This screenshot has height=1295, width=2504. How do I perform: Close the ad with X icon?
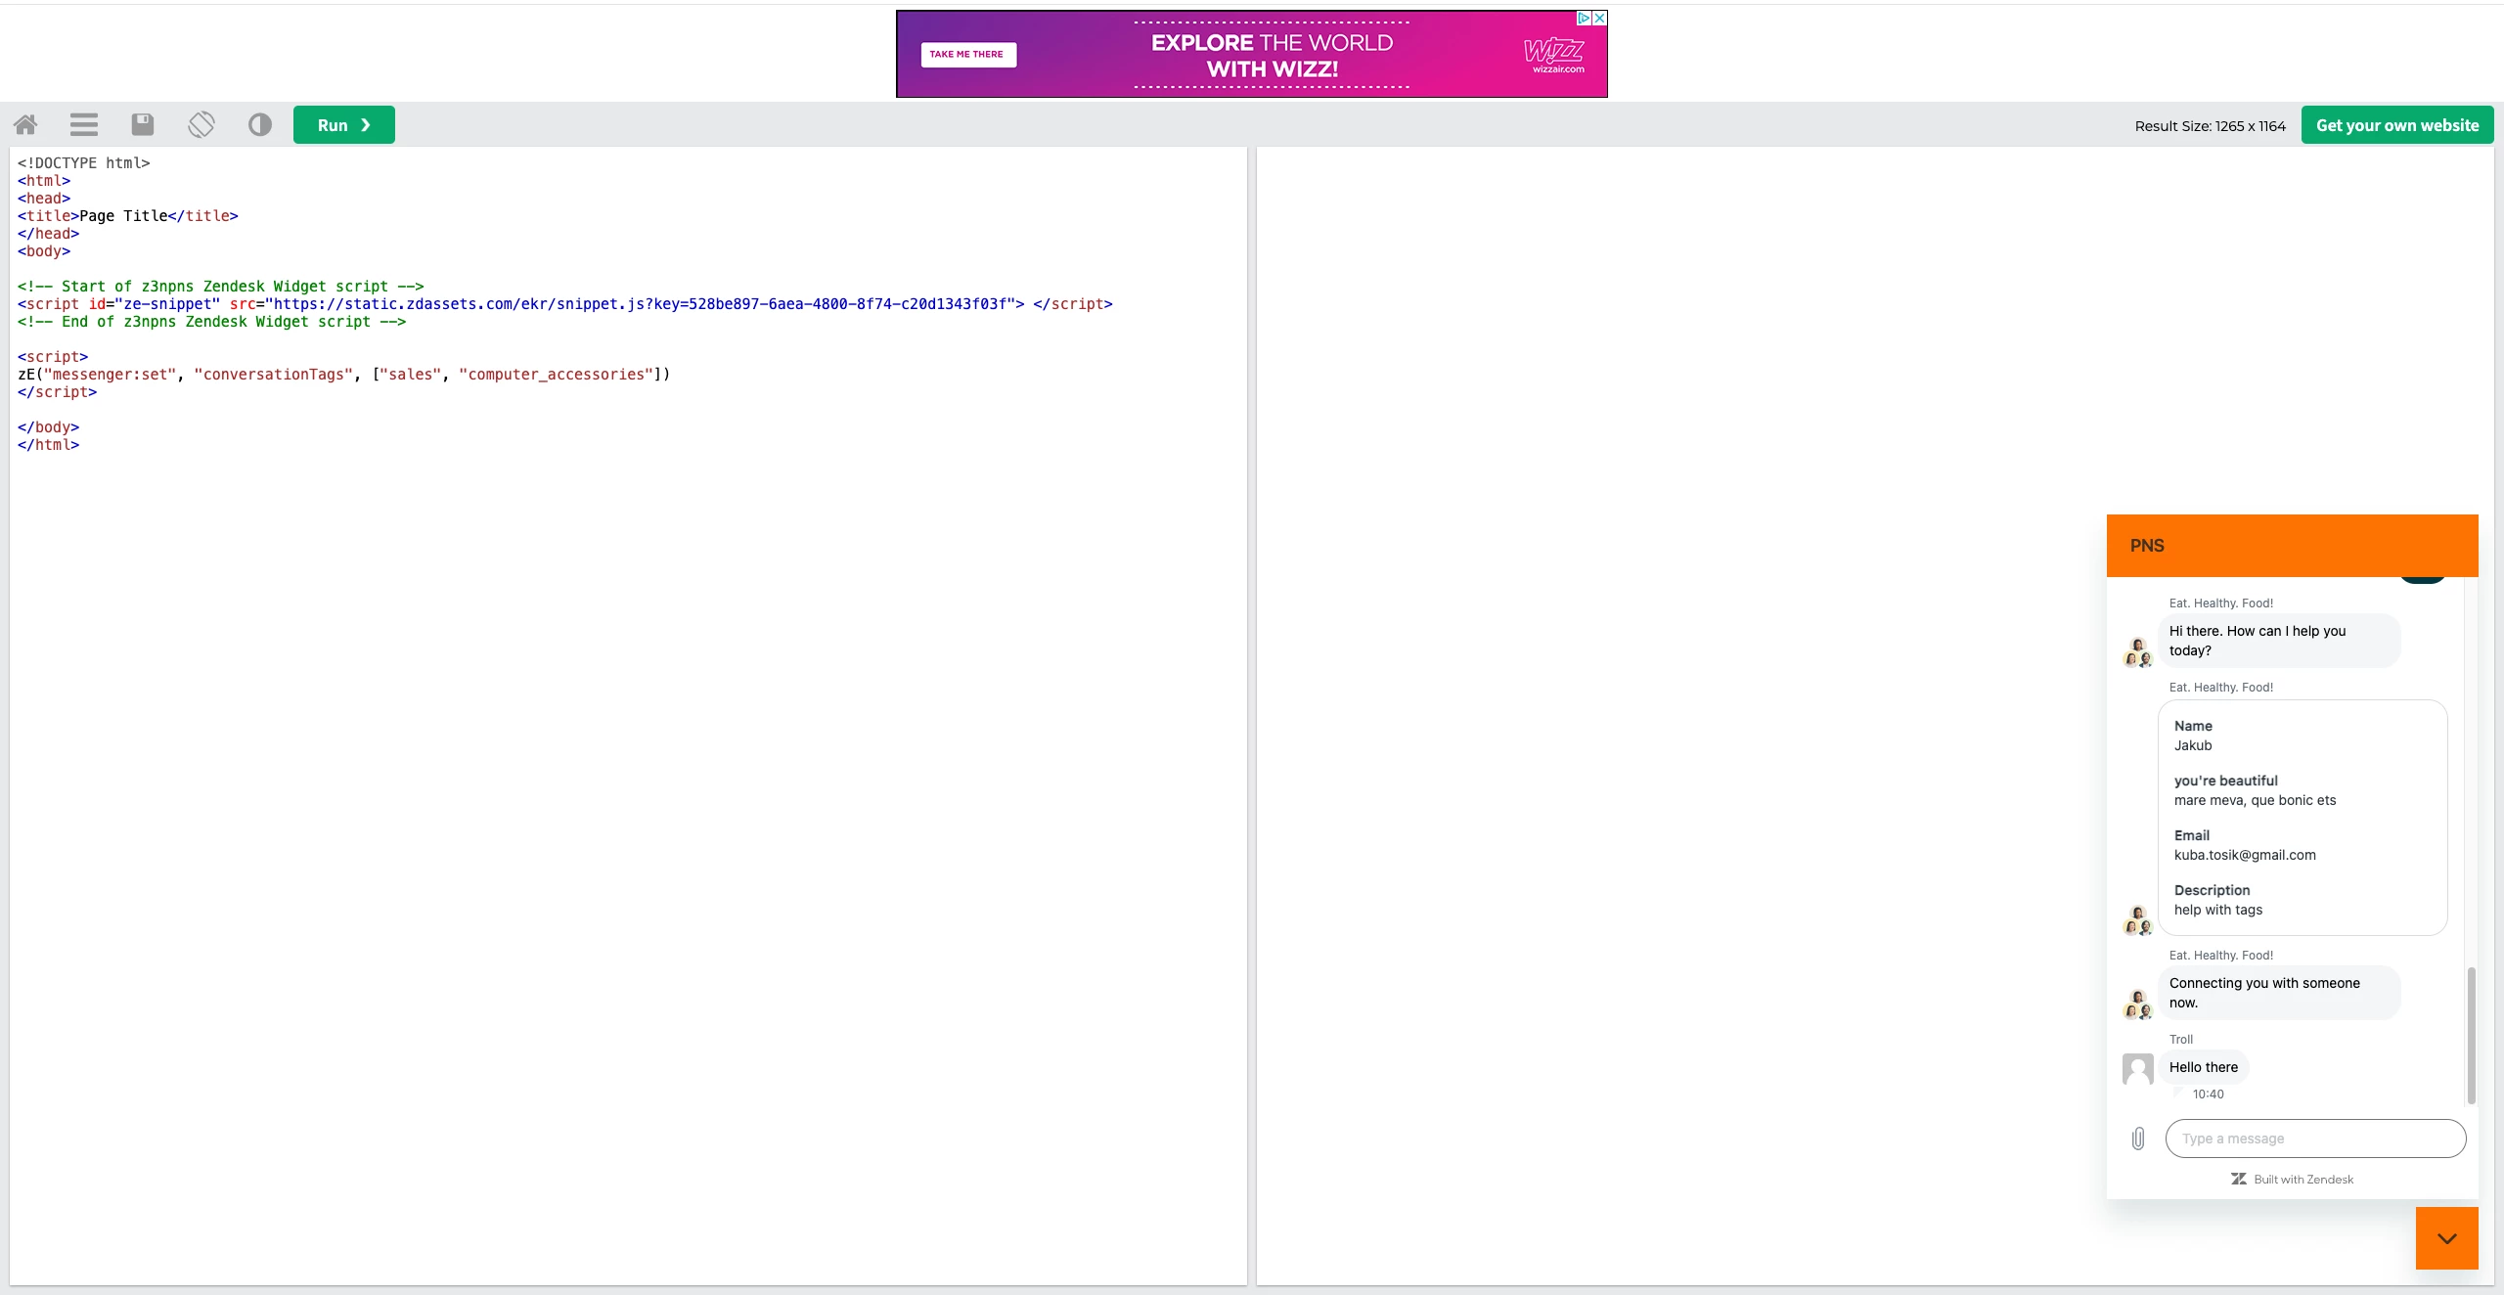click(x=1599, y=18)
